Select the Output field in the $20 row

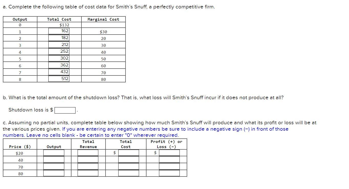[54, 153]
